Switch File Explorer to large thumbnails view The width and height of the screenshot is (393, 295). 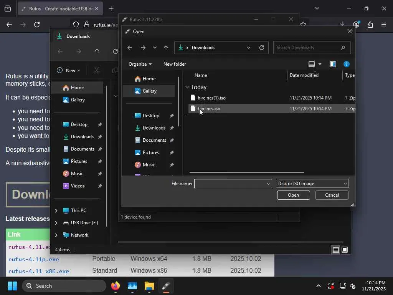345,250
